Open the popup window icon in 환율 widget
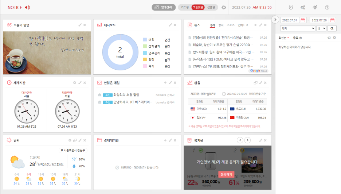Image resolution: width=341 pixels, height=194 pixels. tap(255, 83)
